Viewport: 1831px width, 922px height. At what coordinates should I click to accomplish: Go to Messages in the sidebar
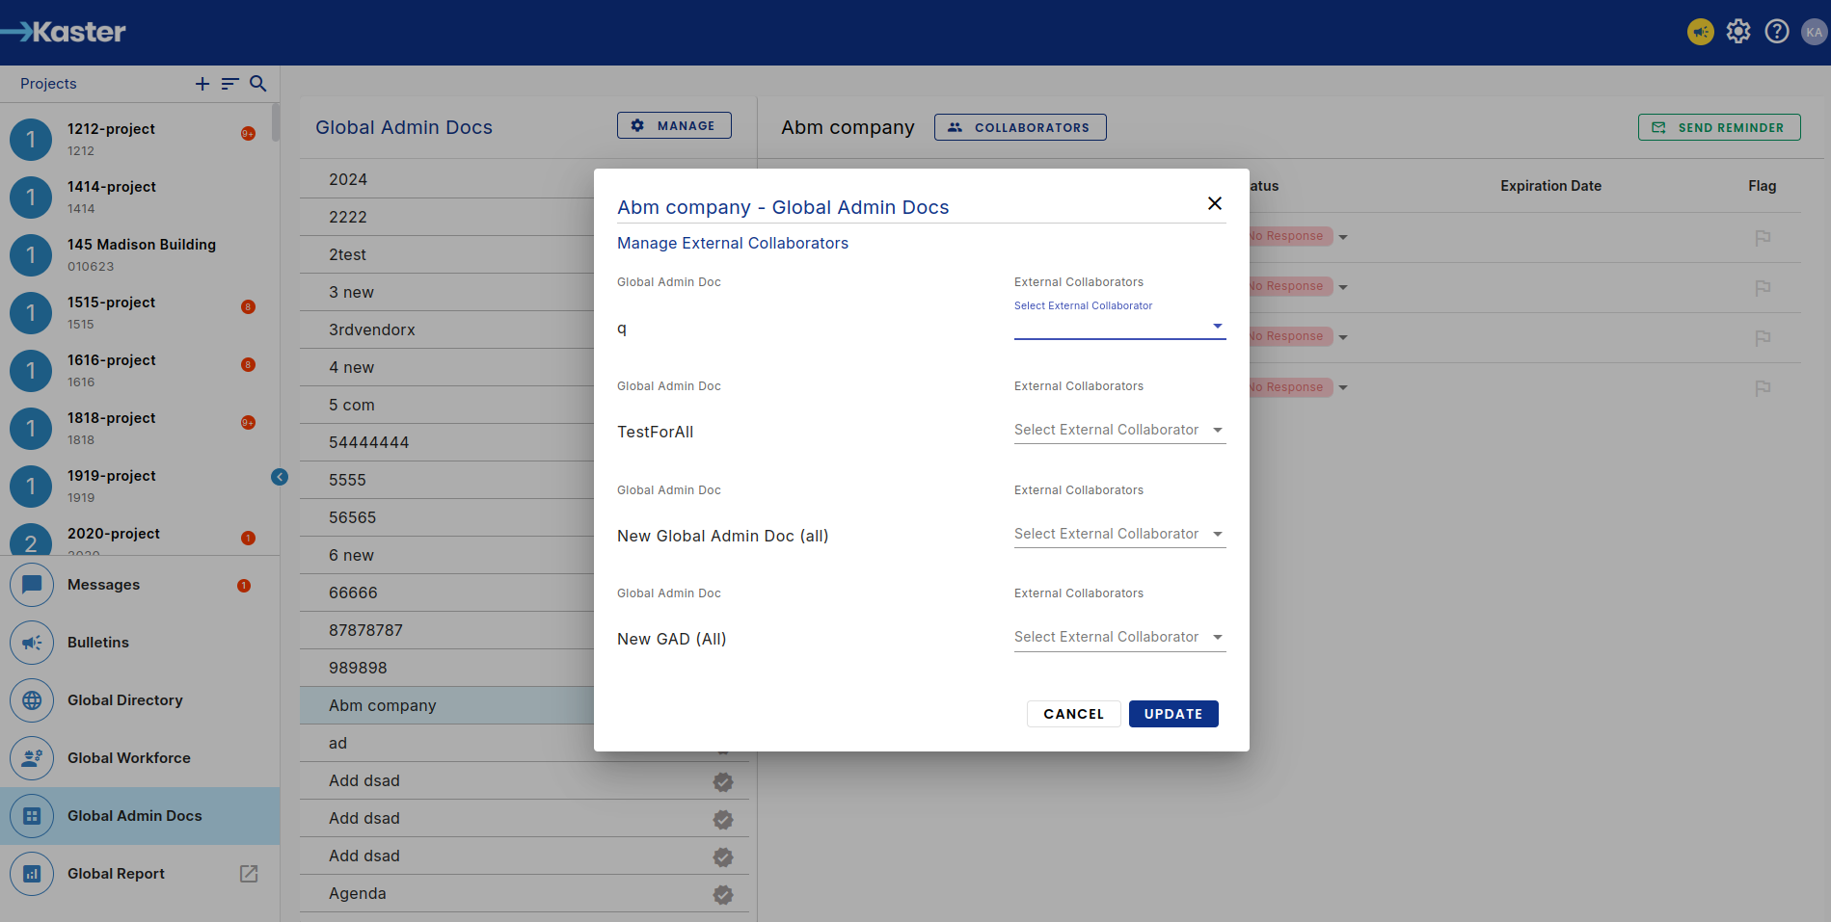(103, 585)
